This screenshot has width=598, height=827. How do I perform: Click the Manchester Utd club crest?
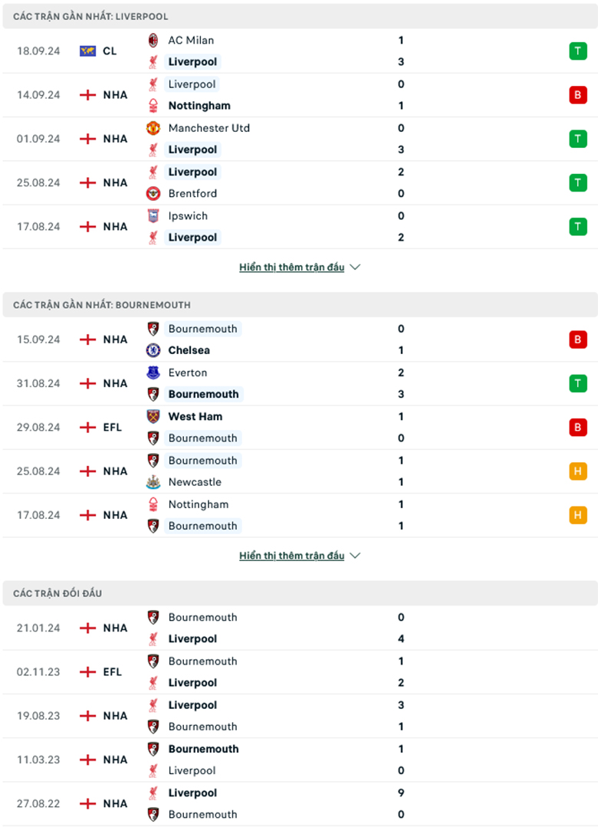(x=153, y=128)
